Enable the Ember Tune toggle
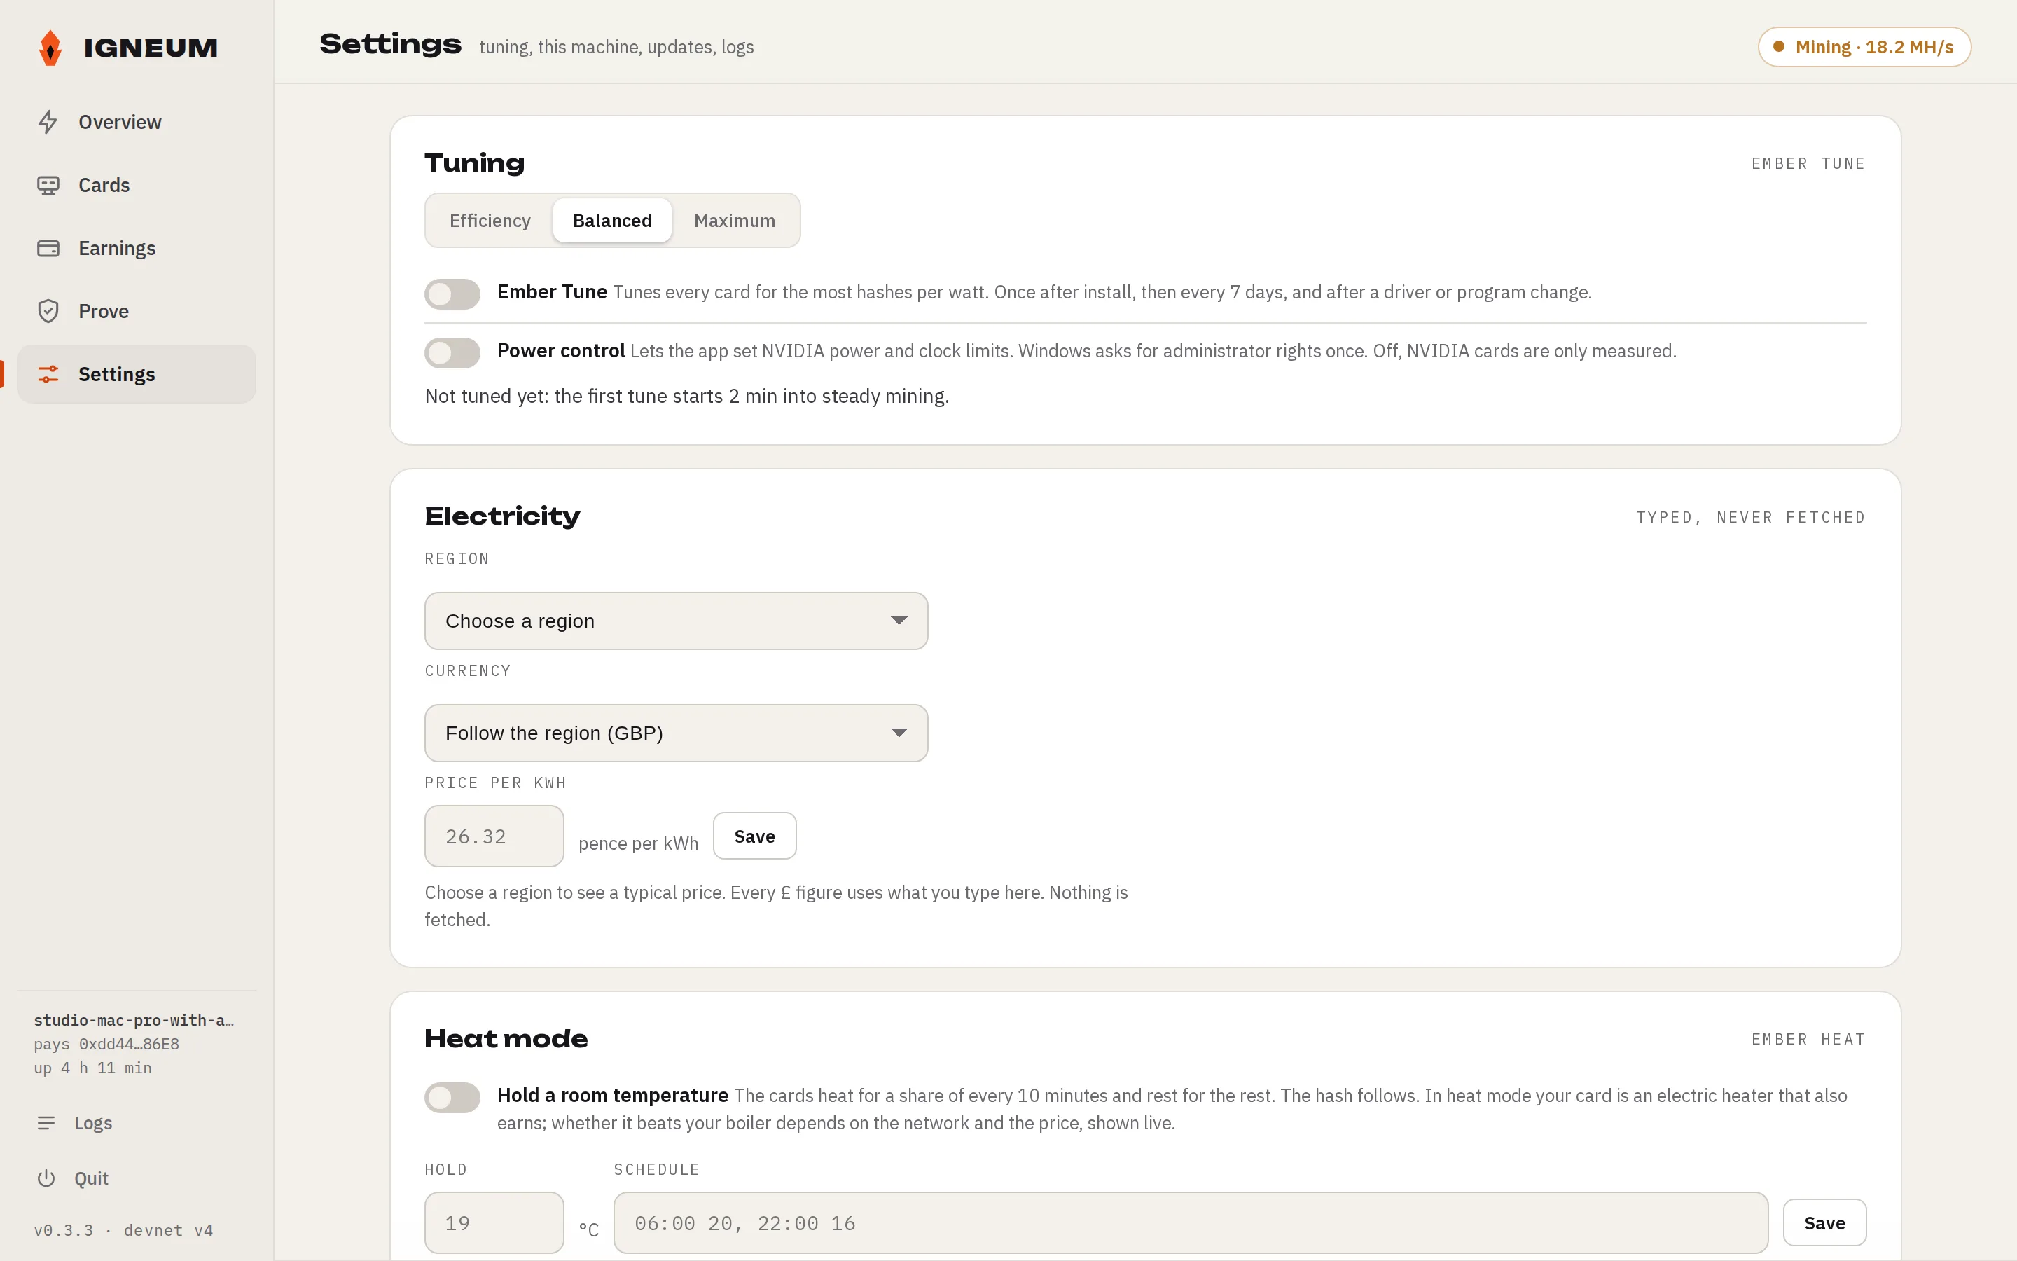The width and height of the screenshot is (2017, 1261). [452, 294]
